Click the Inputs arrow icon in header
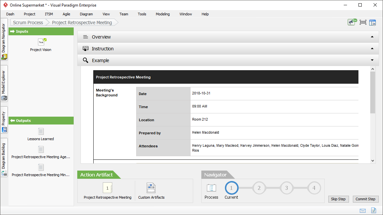This screenshot has height=215, width=383. pos(12,31)
